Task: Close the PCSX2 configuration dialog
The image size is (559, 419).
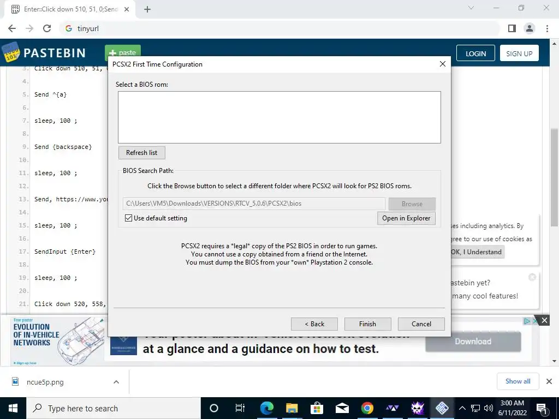Action: (x=442, y=64)
